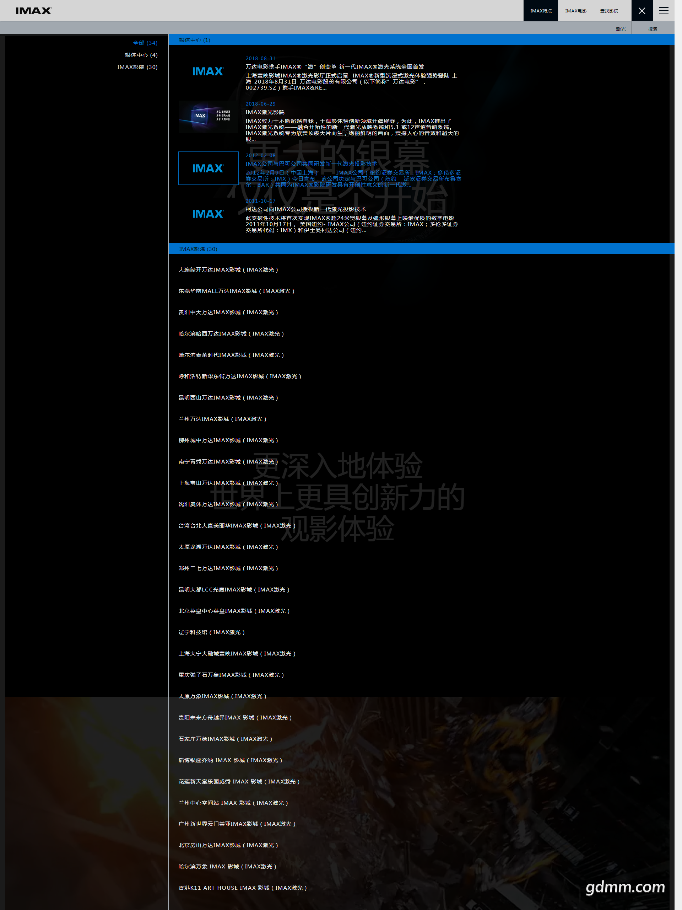Open 哈尔滨哈西万达IMAX影城 listing
The width and height of the screenshot is (682, 910).
pos(231,334)
